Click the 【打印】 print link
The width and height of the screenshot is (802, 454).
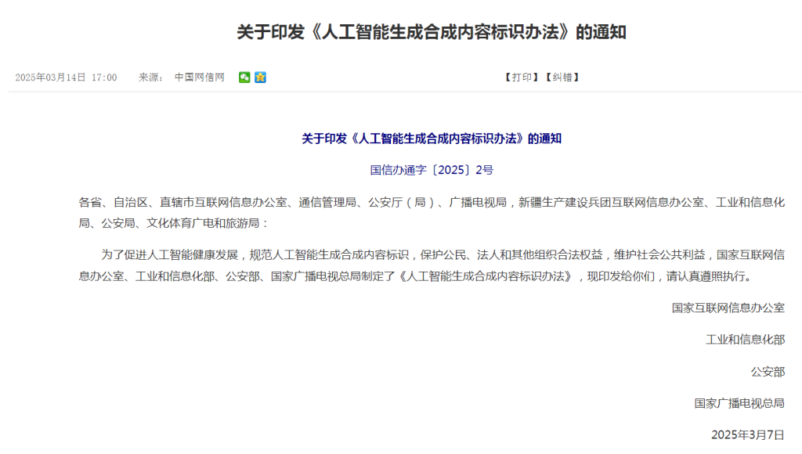tap(522, 77)
